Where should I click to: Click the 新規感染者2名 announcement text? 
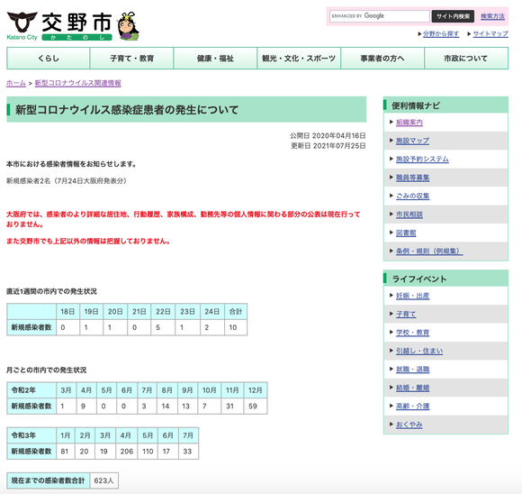pos(67,181)
